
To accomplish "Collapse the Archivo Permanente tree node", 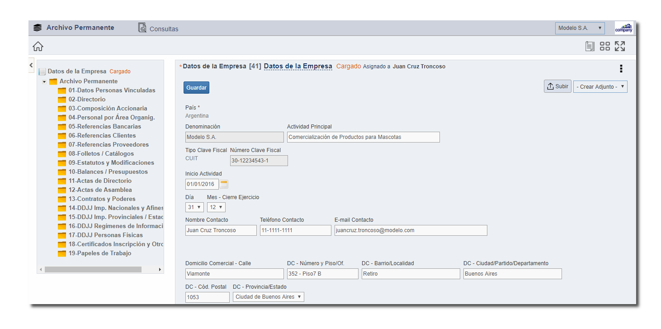I will [x=44, y=82].
